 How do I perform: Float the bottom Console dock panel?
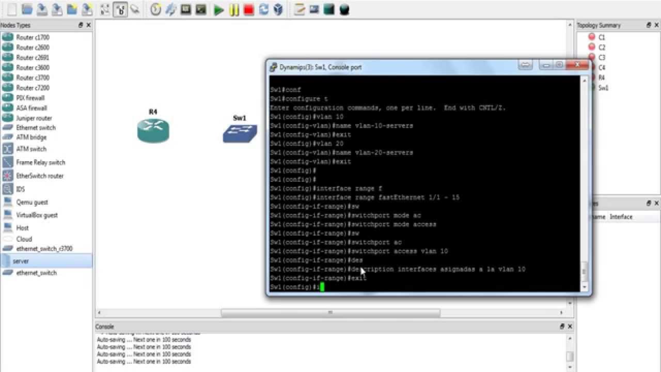tap(562, 327)
